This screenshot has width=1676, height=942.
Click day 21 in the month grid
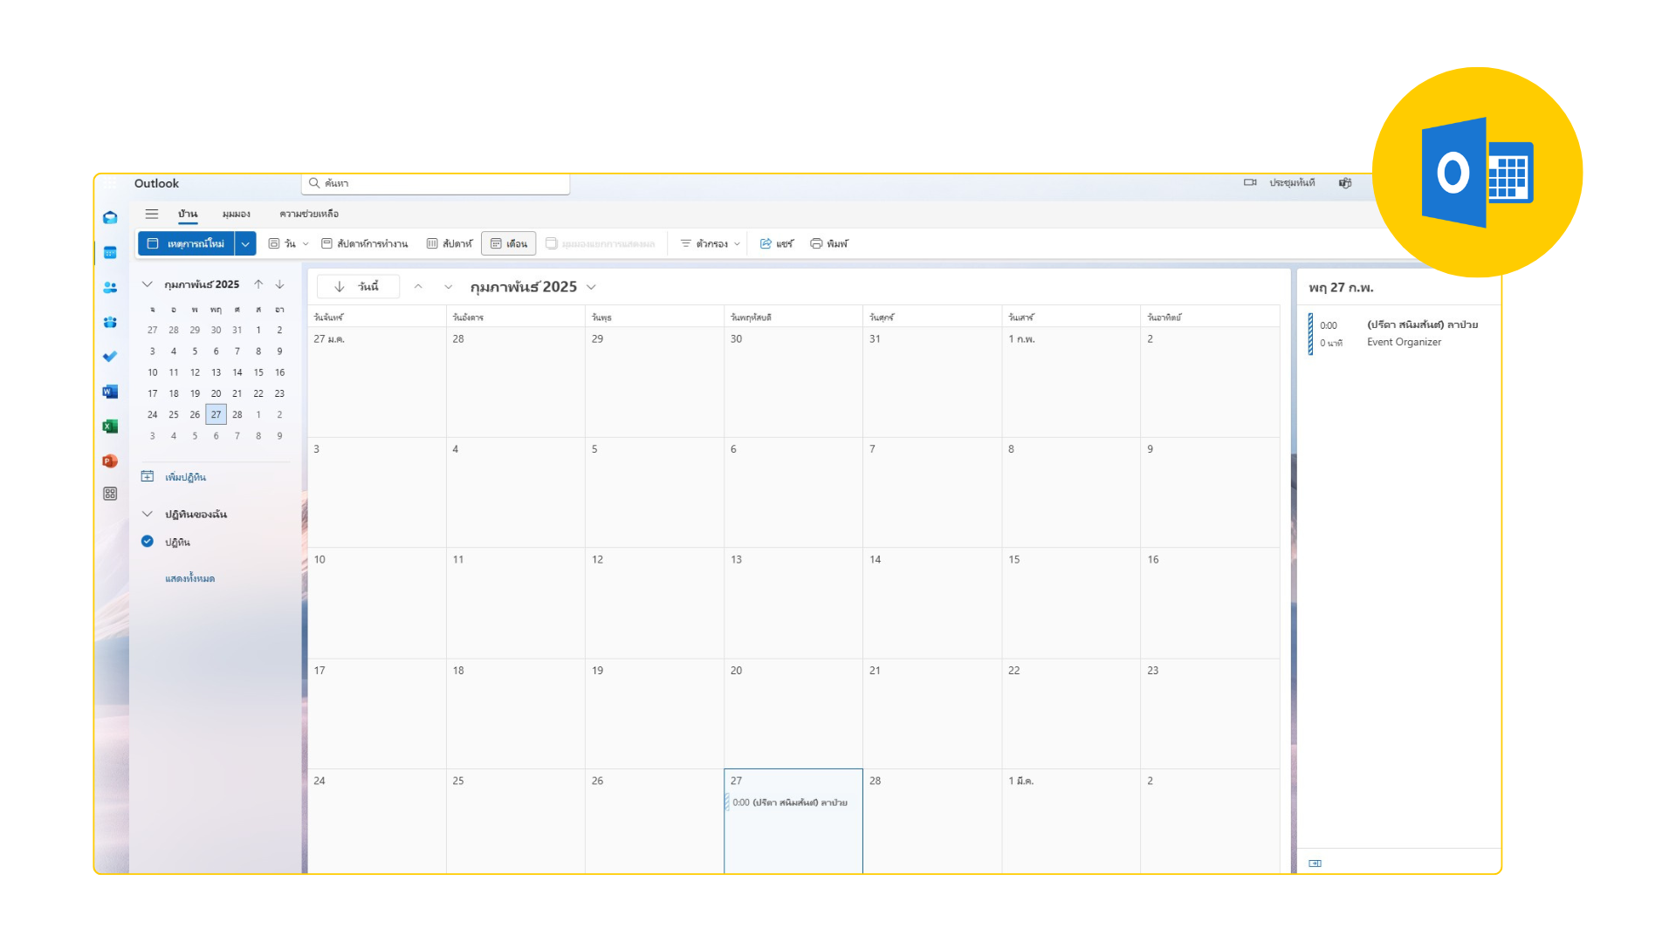point(932,713)
